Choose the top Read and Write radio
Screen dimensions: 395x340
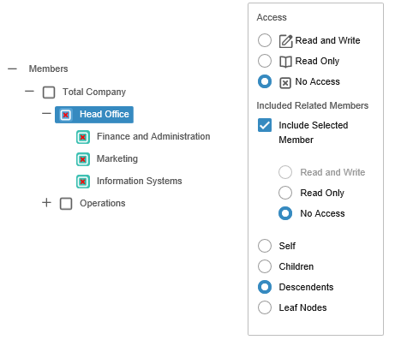pyautogui.click(x=265, y=40)
